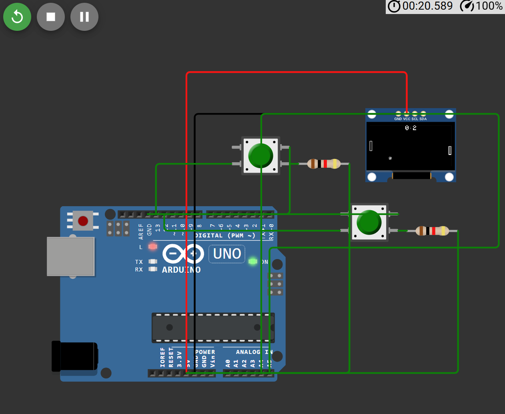
Task: Click the UNO label on the board
Action: [x=227, y=254]
